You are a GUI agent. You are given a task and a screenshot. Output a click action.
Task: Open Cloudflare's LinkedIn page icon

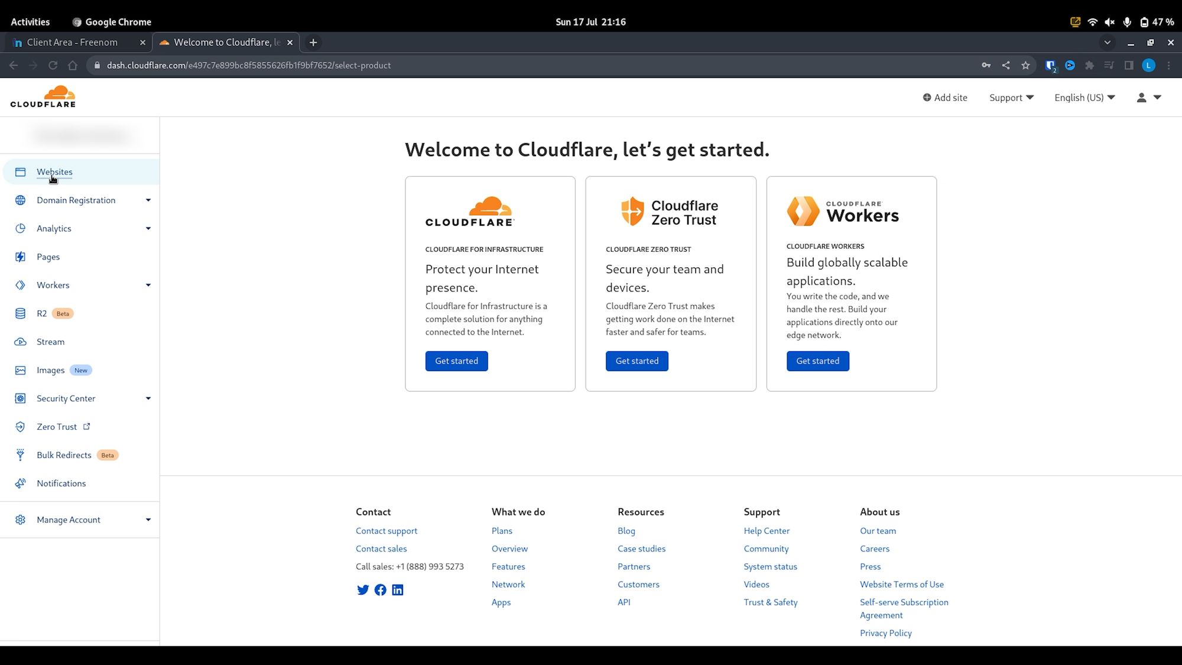click(x=398, y=590)
